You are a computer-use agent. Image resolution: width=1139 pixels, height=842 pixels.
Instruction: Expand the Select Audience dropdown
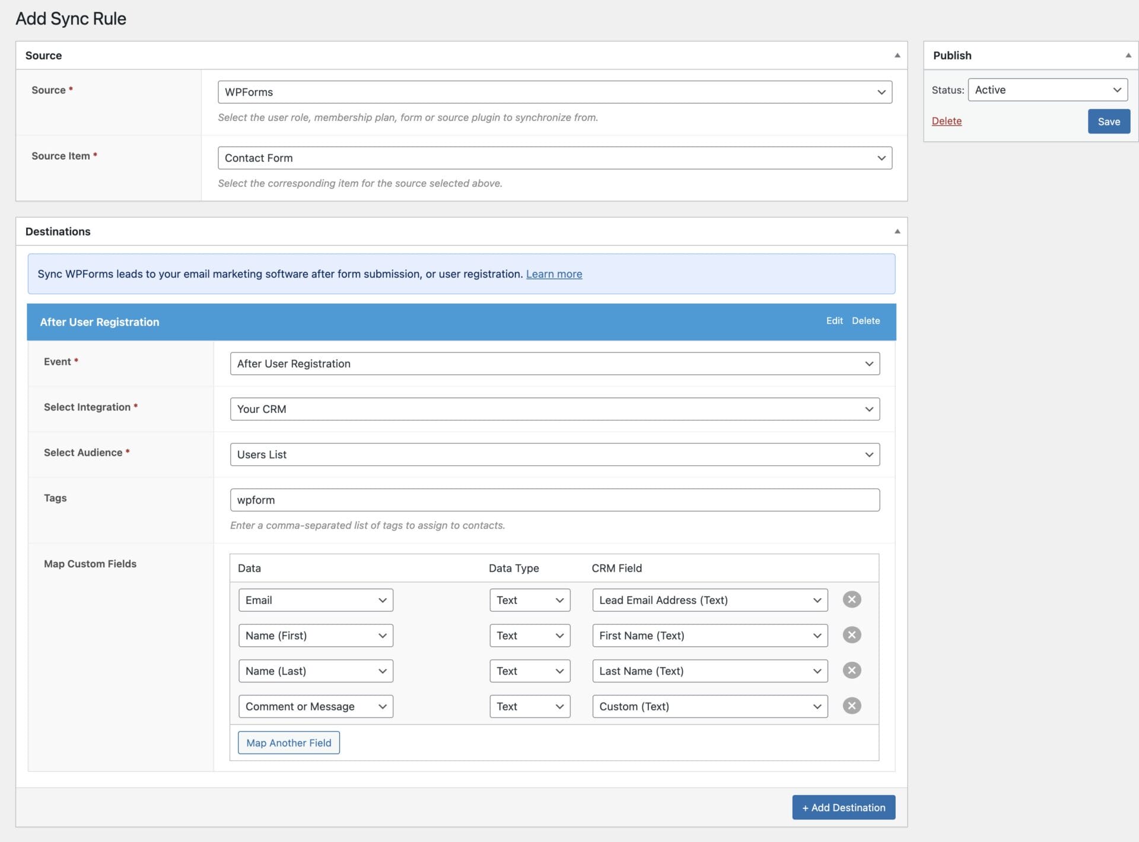tap(870, 455)
